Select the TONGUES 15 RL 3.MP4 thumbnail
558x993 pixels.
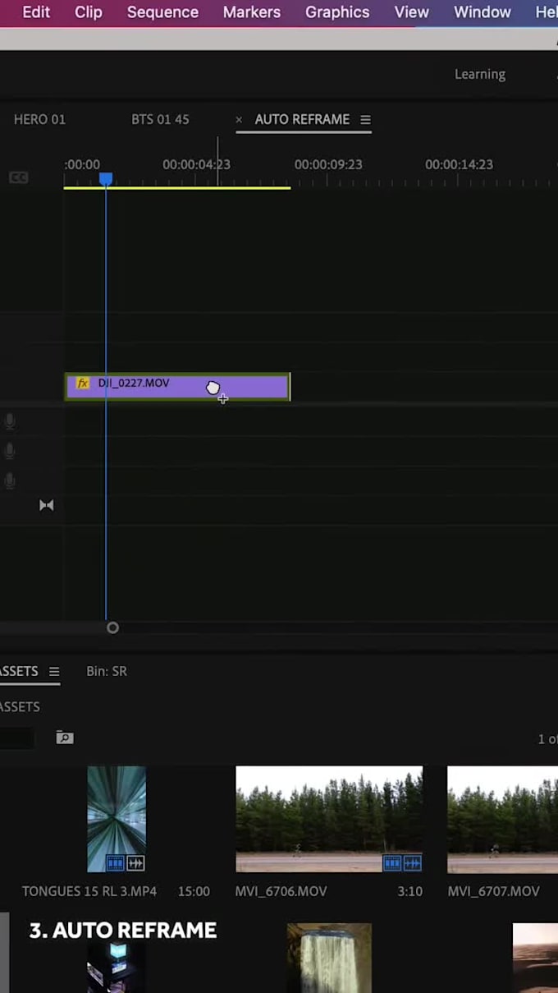[x=117, y=819]
